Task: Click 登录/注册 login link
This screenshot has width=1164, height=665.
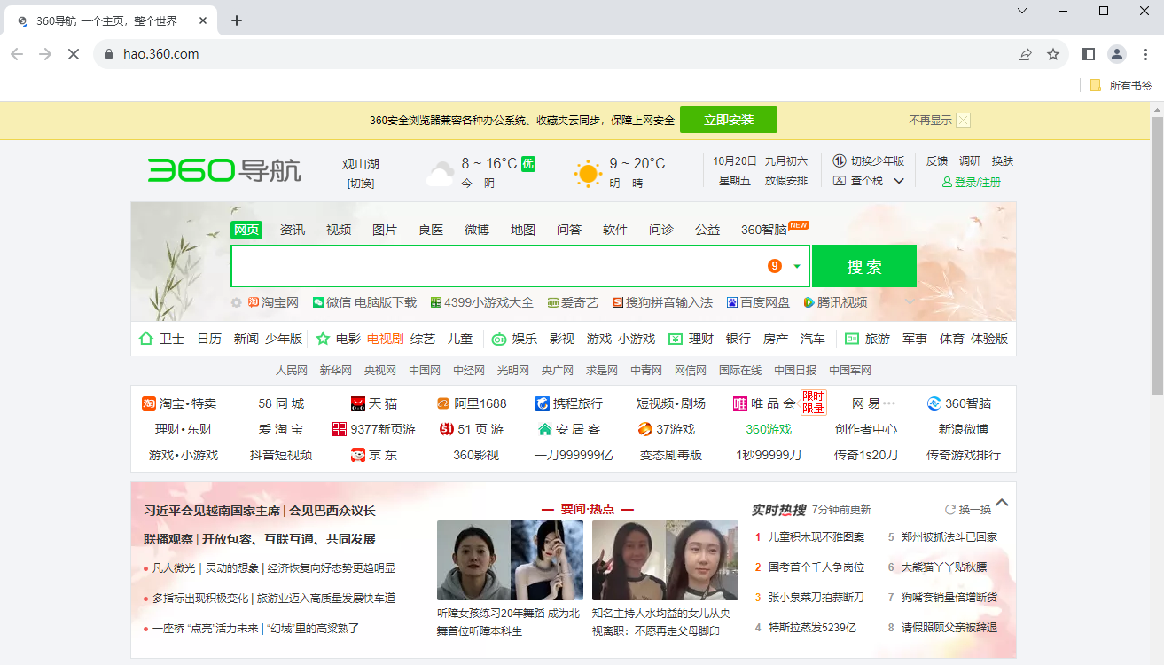Action: (x=972, y=182)
